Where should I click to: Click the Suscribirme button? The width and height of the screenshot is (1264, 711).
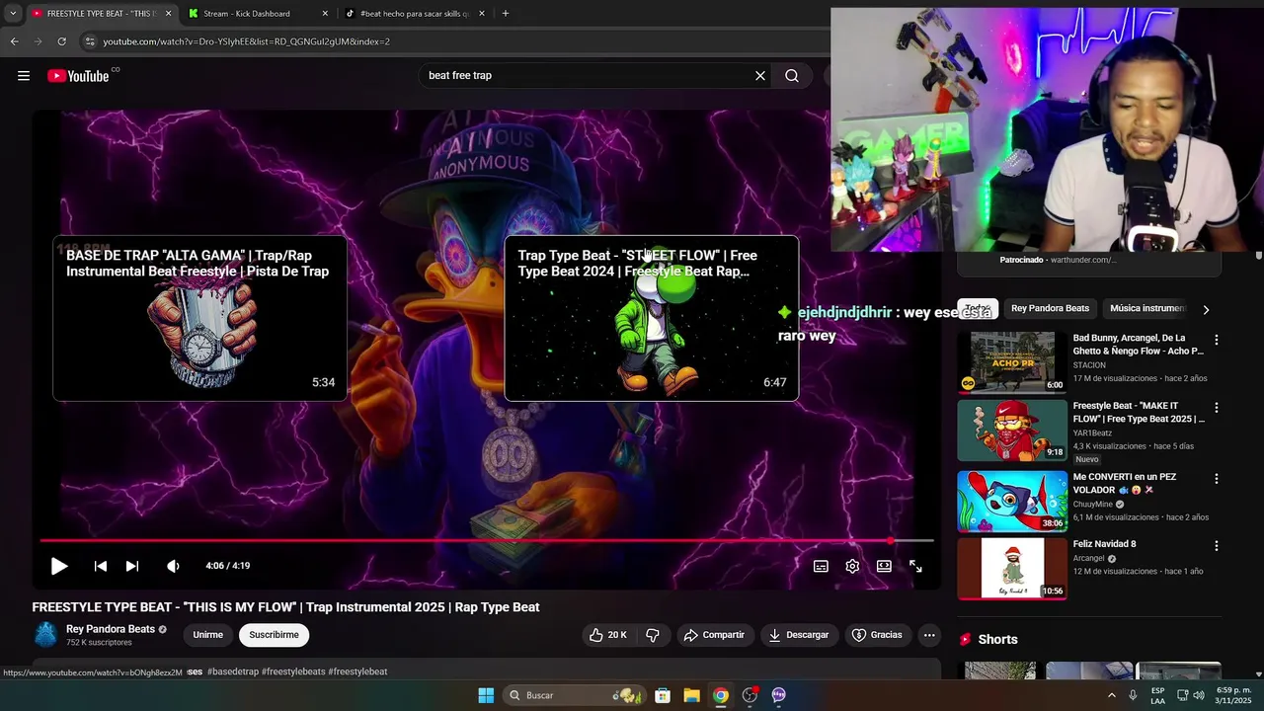click(274, 635)
